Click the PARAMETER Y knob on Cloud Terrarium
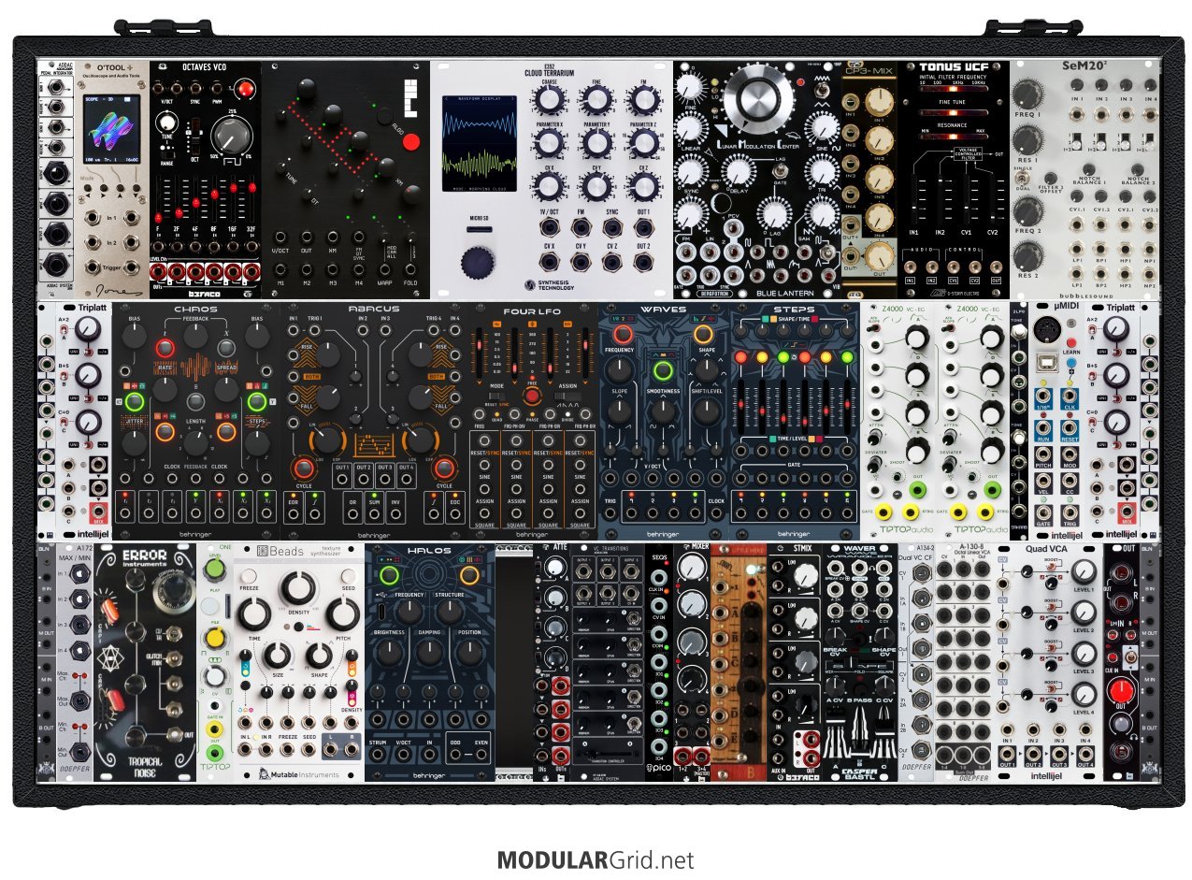 click(x=596, y=144)
